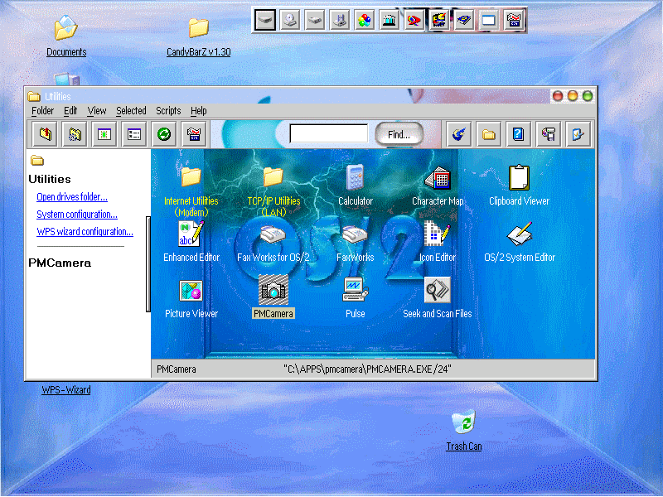Open the Scripts menu

click(168, 111)
